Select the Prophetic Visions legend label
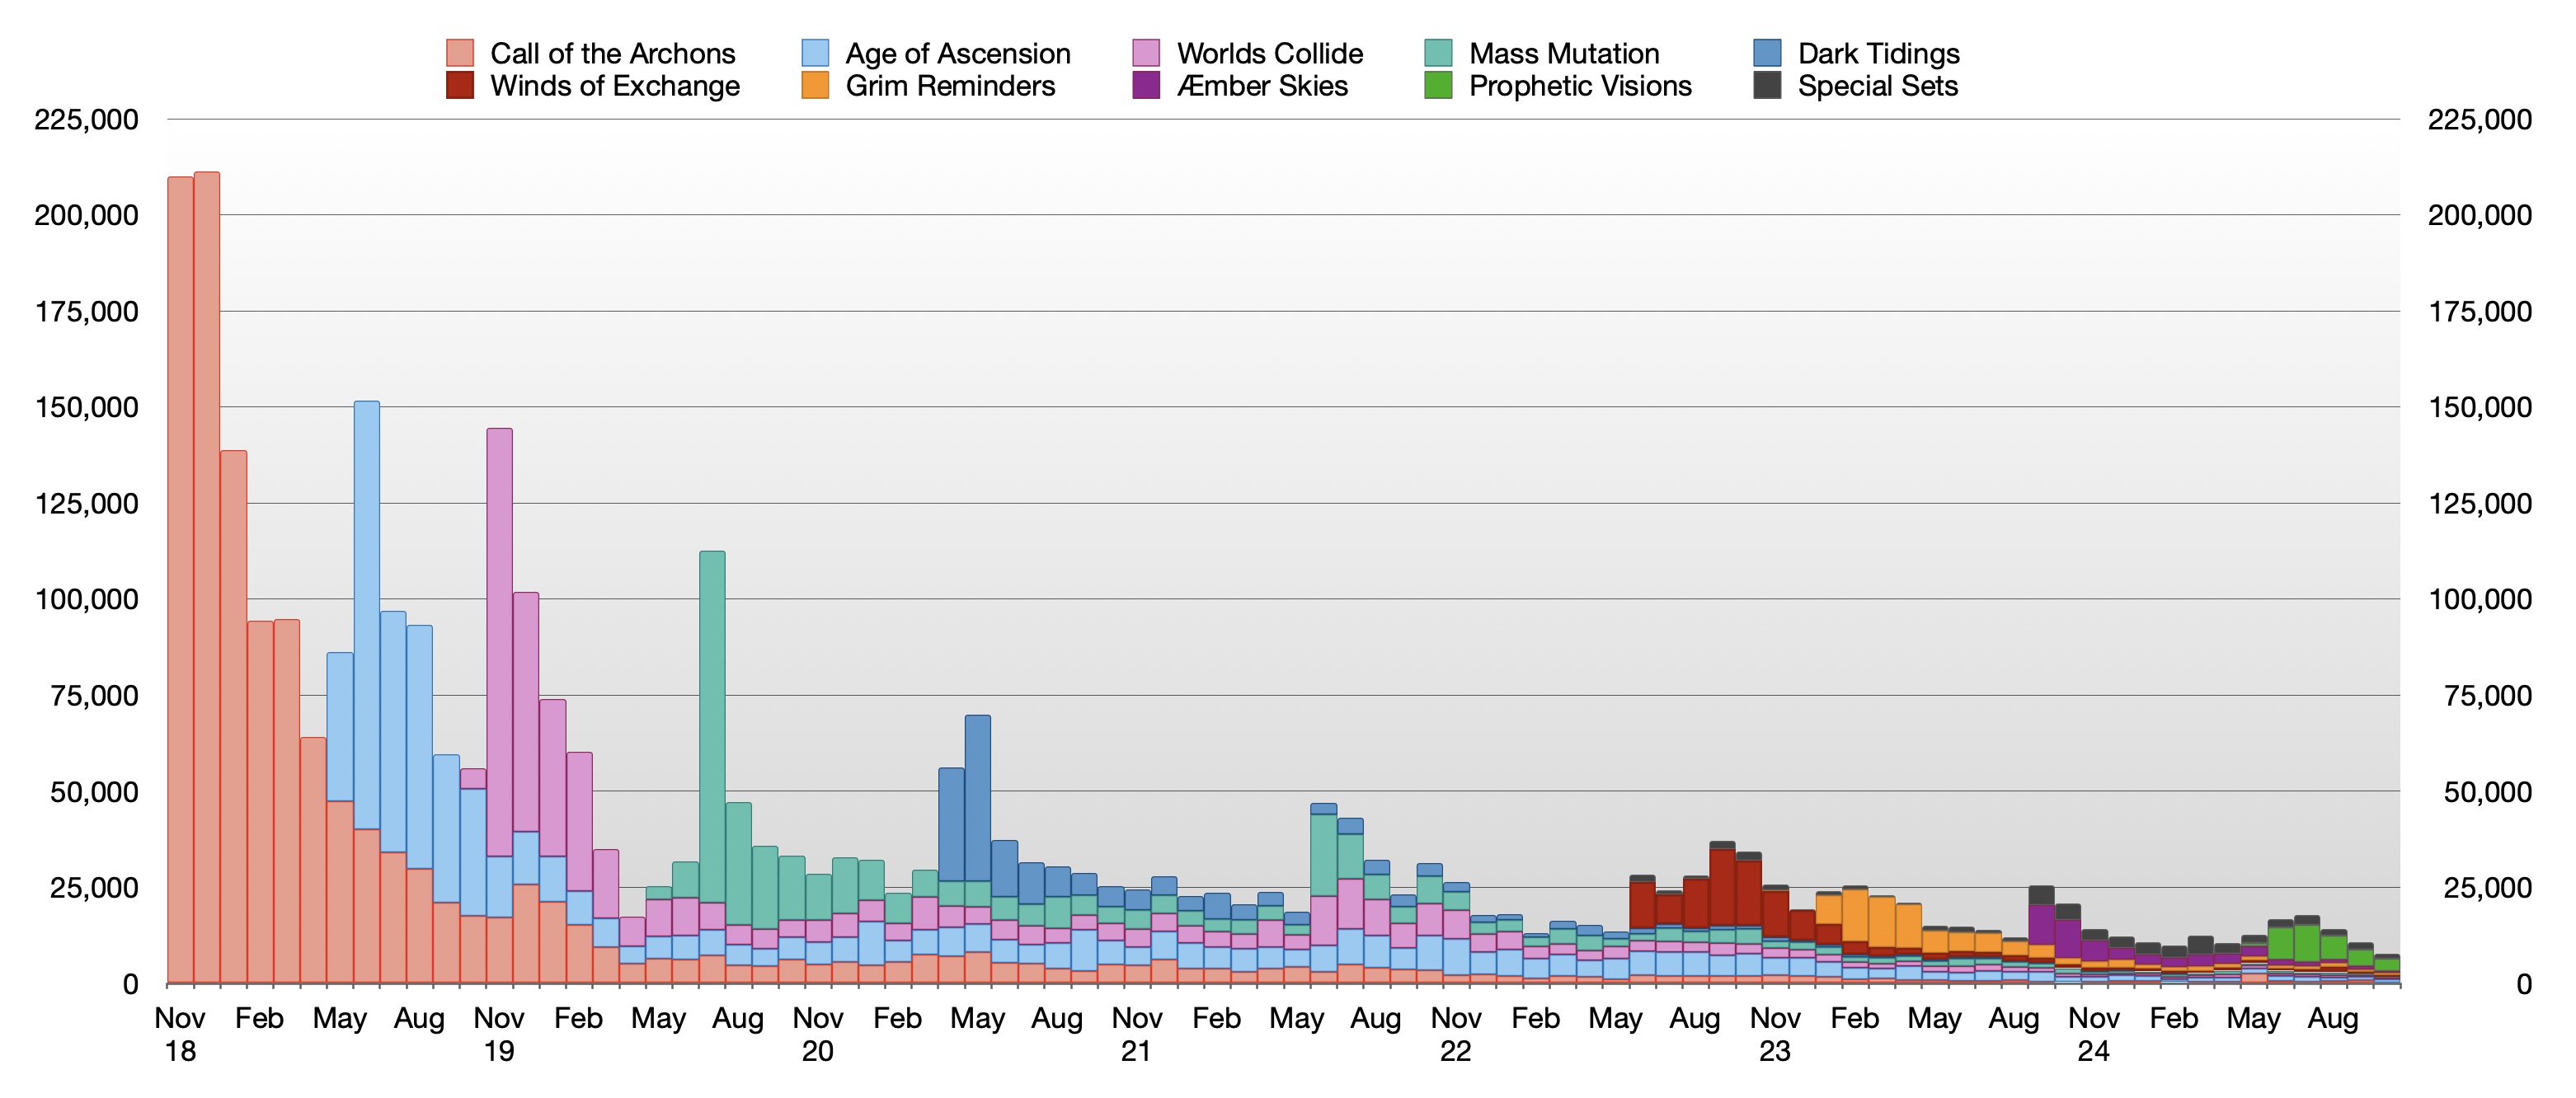The width and height of the screenshot is (2576, 1098). [1579, 86]
